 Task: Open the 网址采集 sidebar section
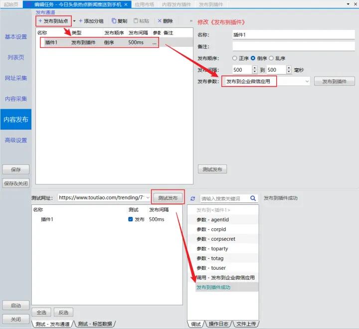[x=16, y=78]
